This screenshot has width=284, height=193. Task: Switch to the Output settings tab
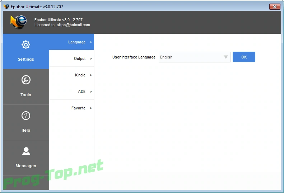point(71,58)
